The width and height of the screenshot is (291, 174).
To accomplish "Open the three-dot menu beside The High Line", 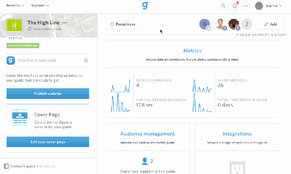I will [x=65, y=23].
